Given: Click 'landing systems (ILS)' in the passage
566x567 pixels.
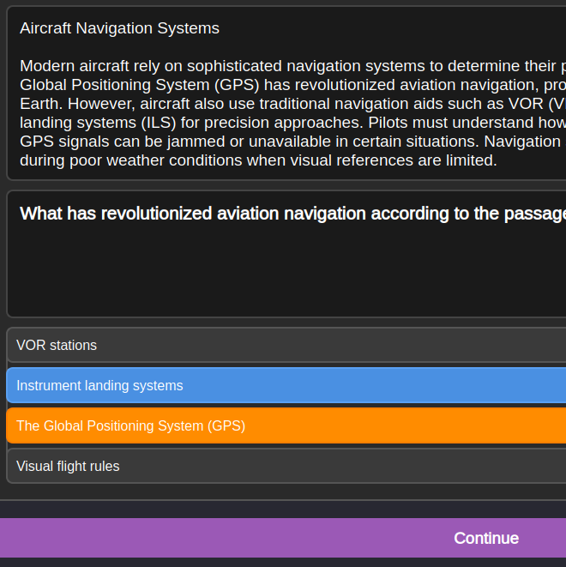Looking at the screenshot, I should coord(96,123).
